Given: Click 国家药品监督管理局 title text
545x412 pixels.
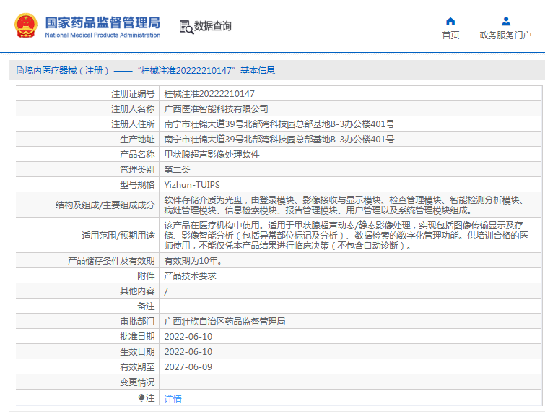Looking at the screenshot, I should point(103,22).
